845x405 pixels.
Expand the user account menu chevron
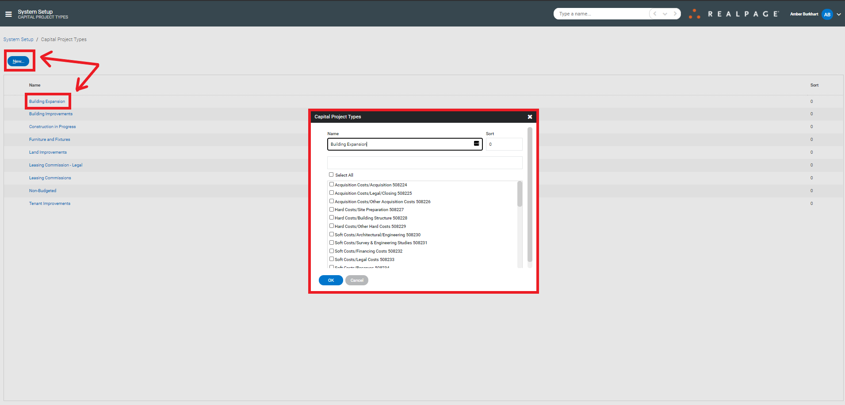tap(839, 14)
